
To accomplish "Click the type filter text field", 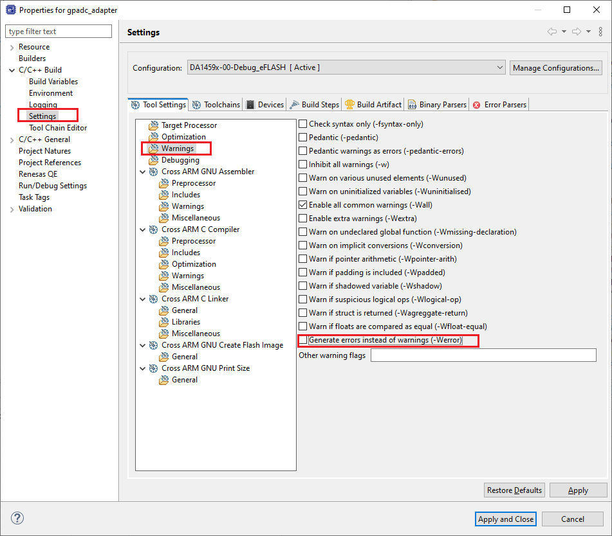I will (x=59, y=31).
